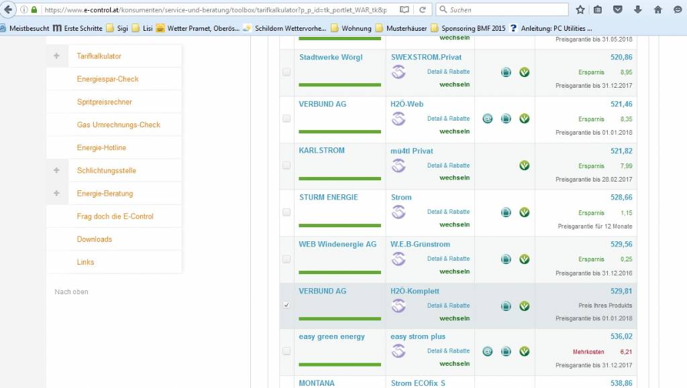Open the bookmarks list menu icon
This screenshot has height=388, width=687.
click(598, 9)
